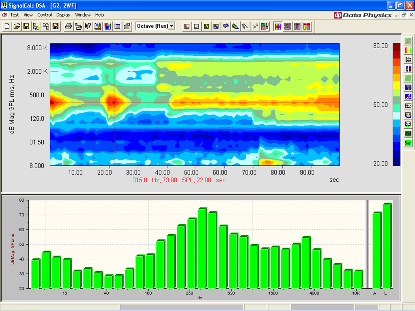Open a file with the folder icon

click(x=17, y=26)
